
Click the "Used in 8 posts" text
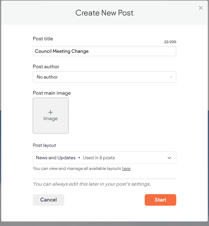point(99,158)
